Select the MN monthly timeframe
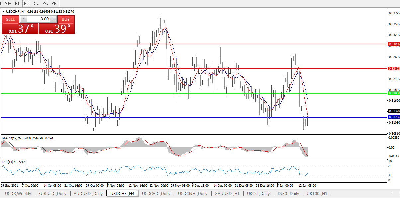The image size is (400, 198). coord(54,3)
